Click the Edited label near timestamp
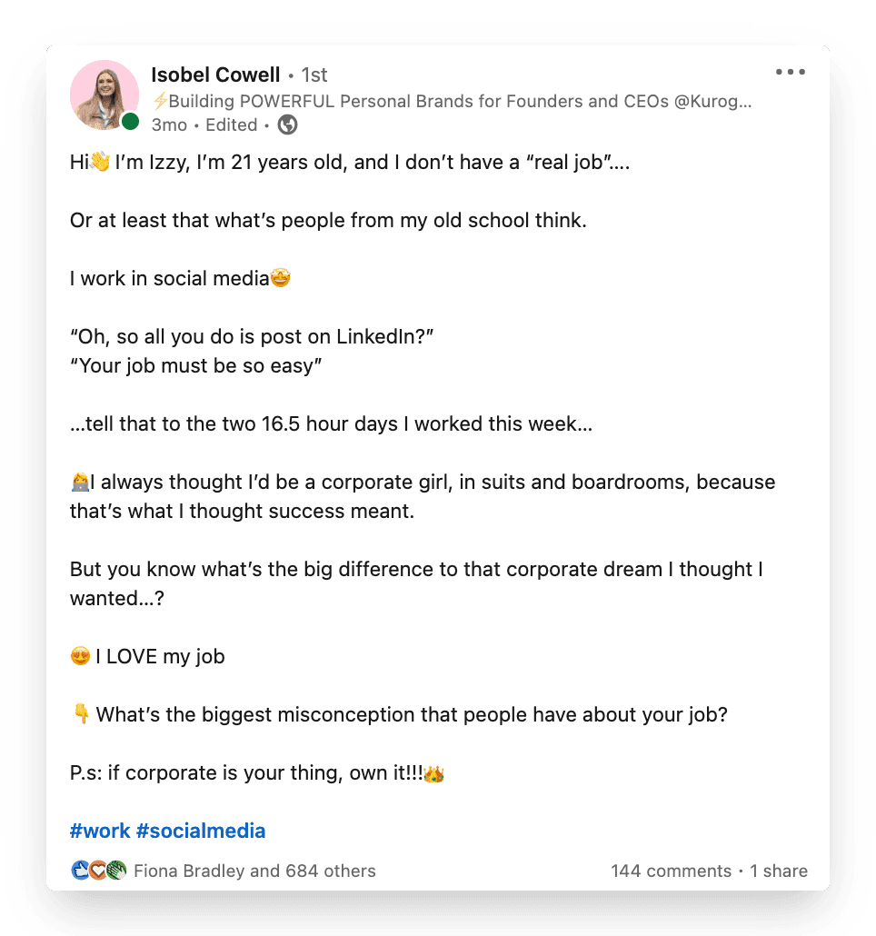This screenshot has height=936, width=876. pos(232,125)
